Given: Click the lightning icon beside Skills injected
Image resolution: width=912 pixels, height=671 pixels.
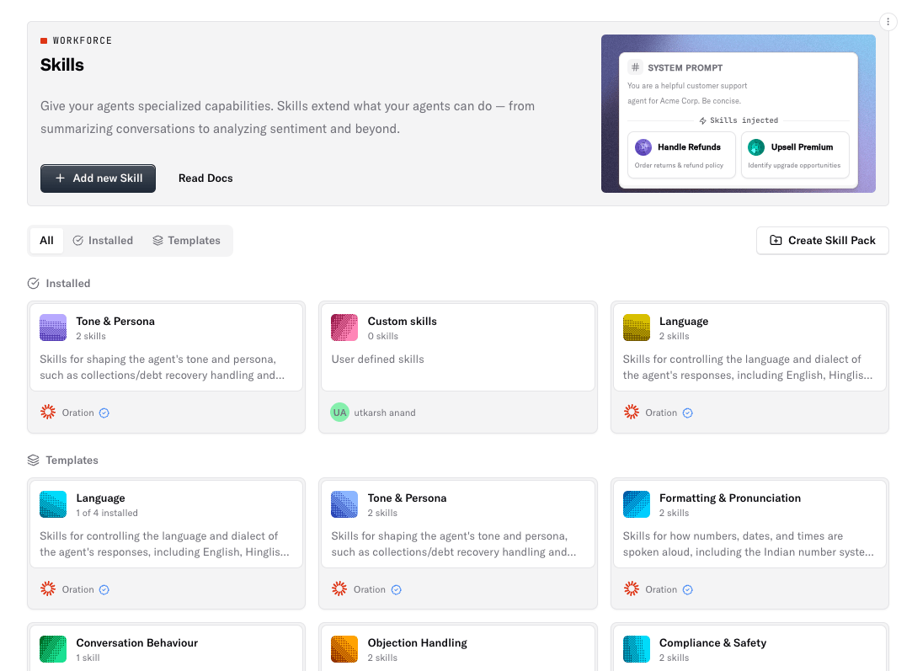Looking at the screenshot, I should (702, 120).
